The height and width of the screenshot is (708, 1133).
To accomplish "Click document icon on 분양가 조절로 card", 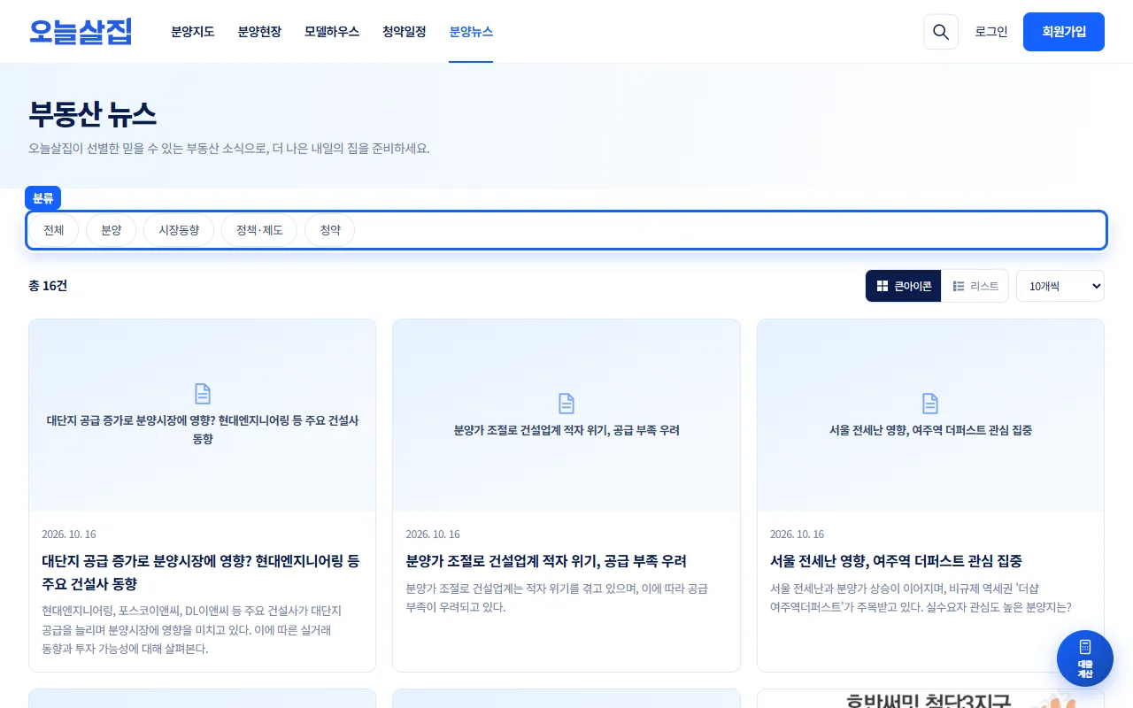I will (x=566, y=404).
